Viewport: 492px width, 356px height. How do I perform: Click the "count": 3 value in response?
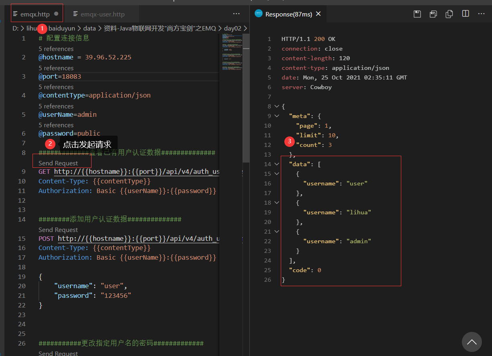click(x=314, y=145)
